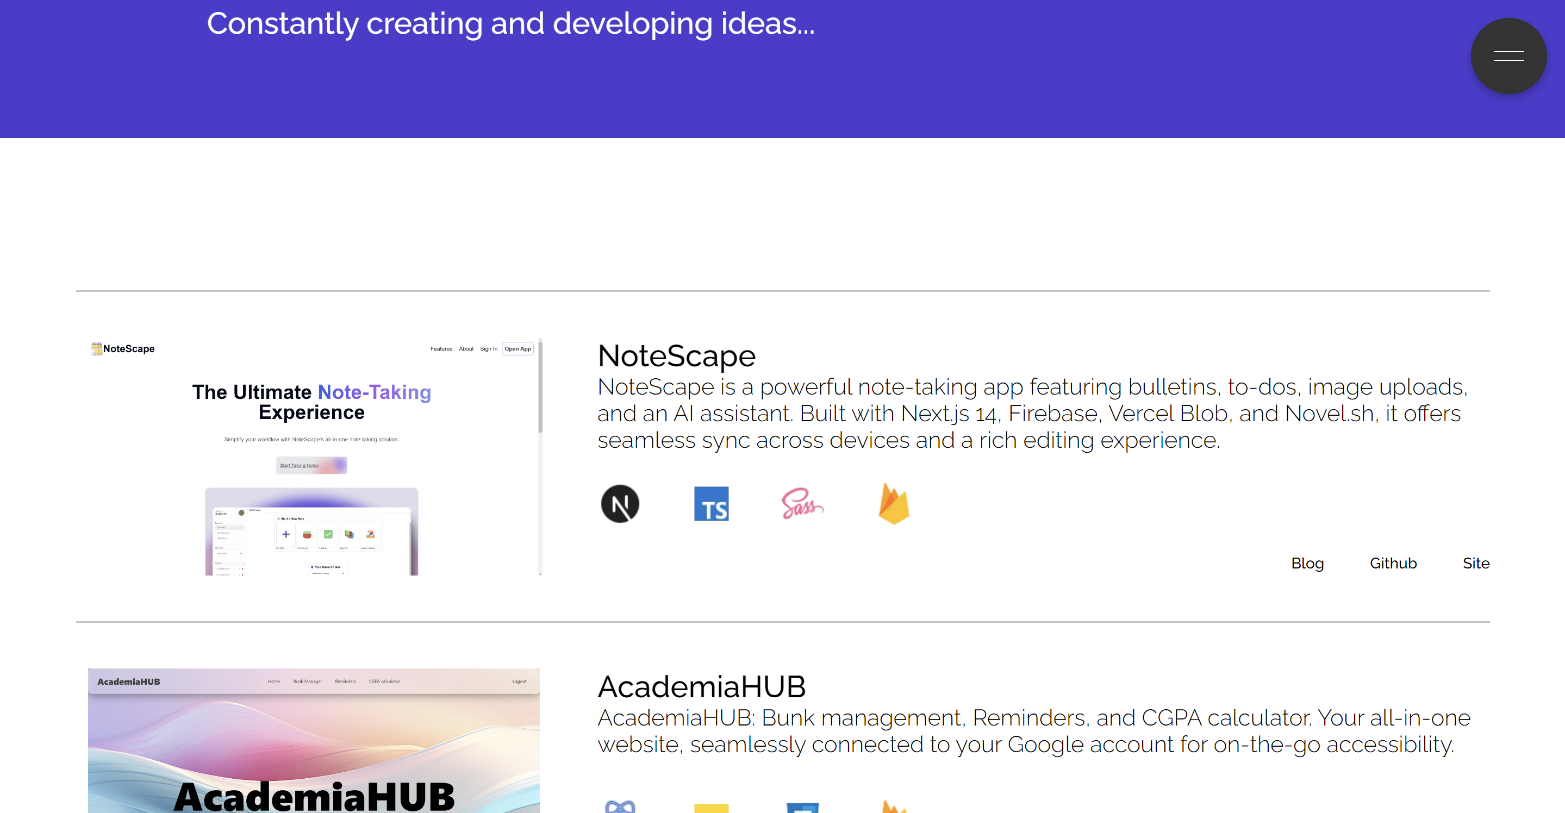Click the pink Sass logo icon
The width and height of the screenshot is (1565, 813).
tap(802, 503)
